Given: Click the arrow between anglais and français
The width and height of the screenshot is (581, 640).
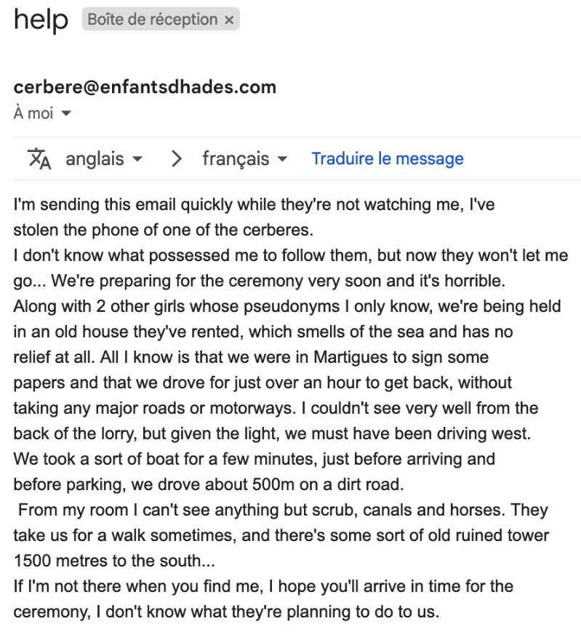Looking at the screenshot, I should point(176,159).
